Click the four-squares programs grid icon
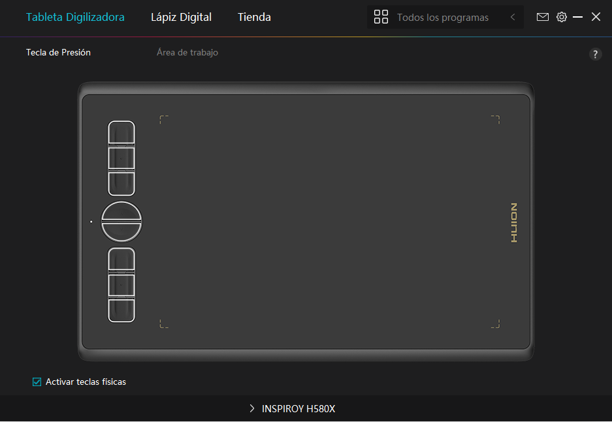 click(x=381, y=17)
